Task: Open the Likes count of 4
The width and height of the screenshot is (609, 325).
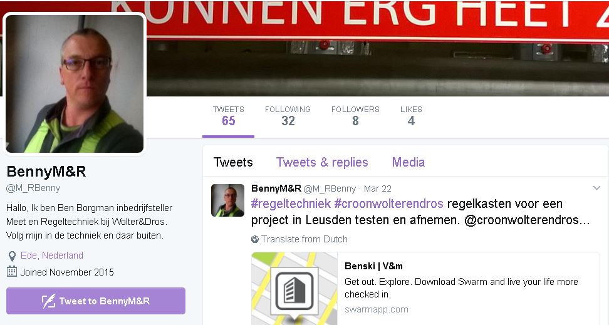Action: click(411, 116)
